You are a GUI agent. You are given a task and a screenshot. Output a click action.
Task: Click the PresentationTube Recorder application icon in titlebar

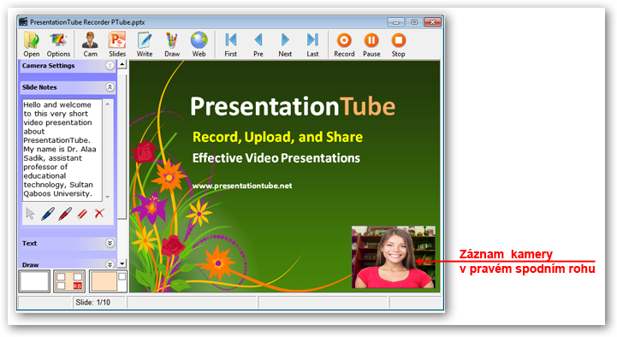(24, 21)
